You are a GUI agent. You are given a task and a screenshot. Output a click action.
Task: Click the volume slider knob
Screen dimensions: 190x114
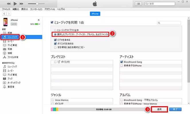click(37, 4)
